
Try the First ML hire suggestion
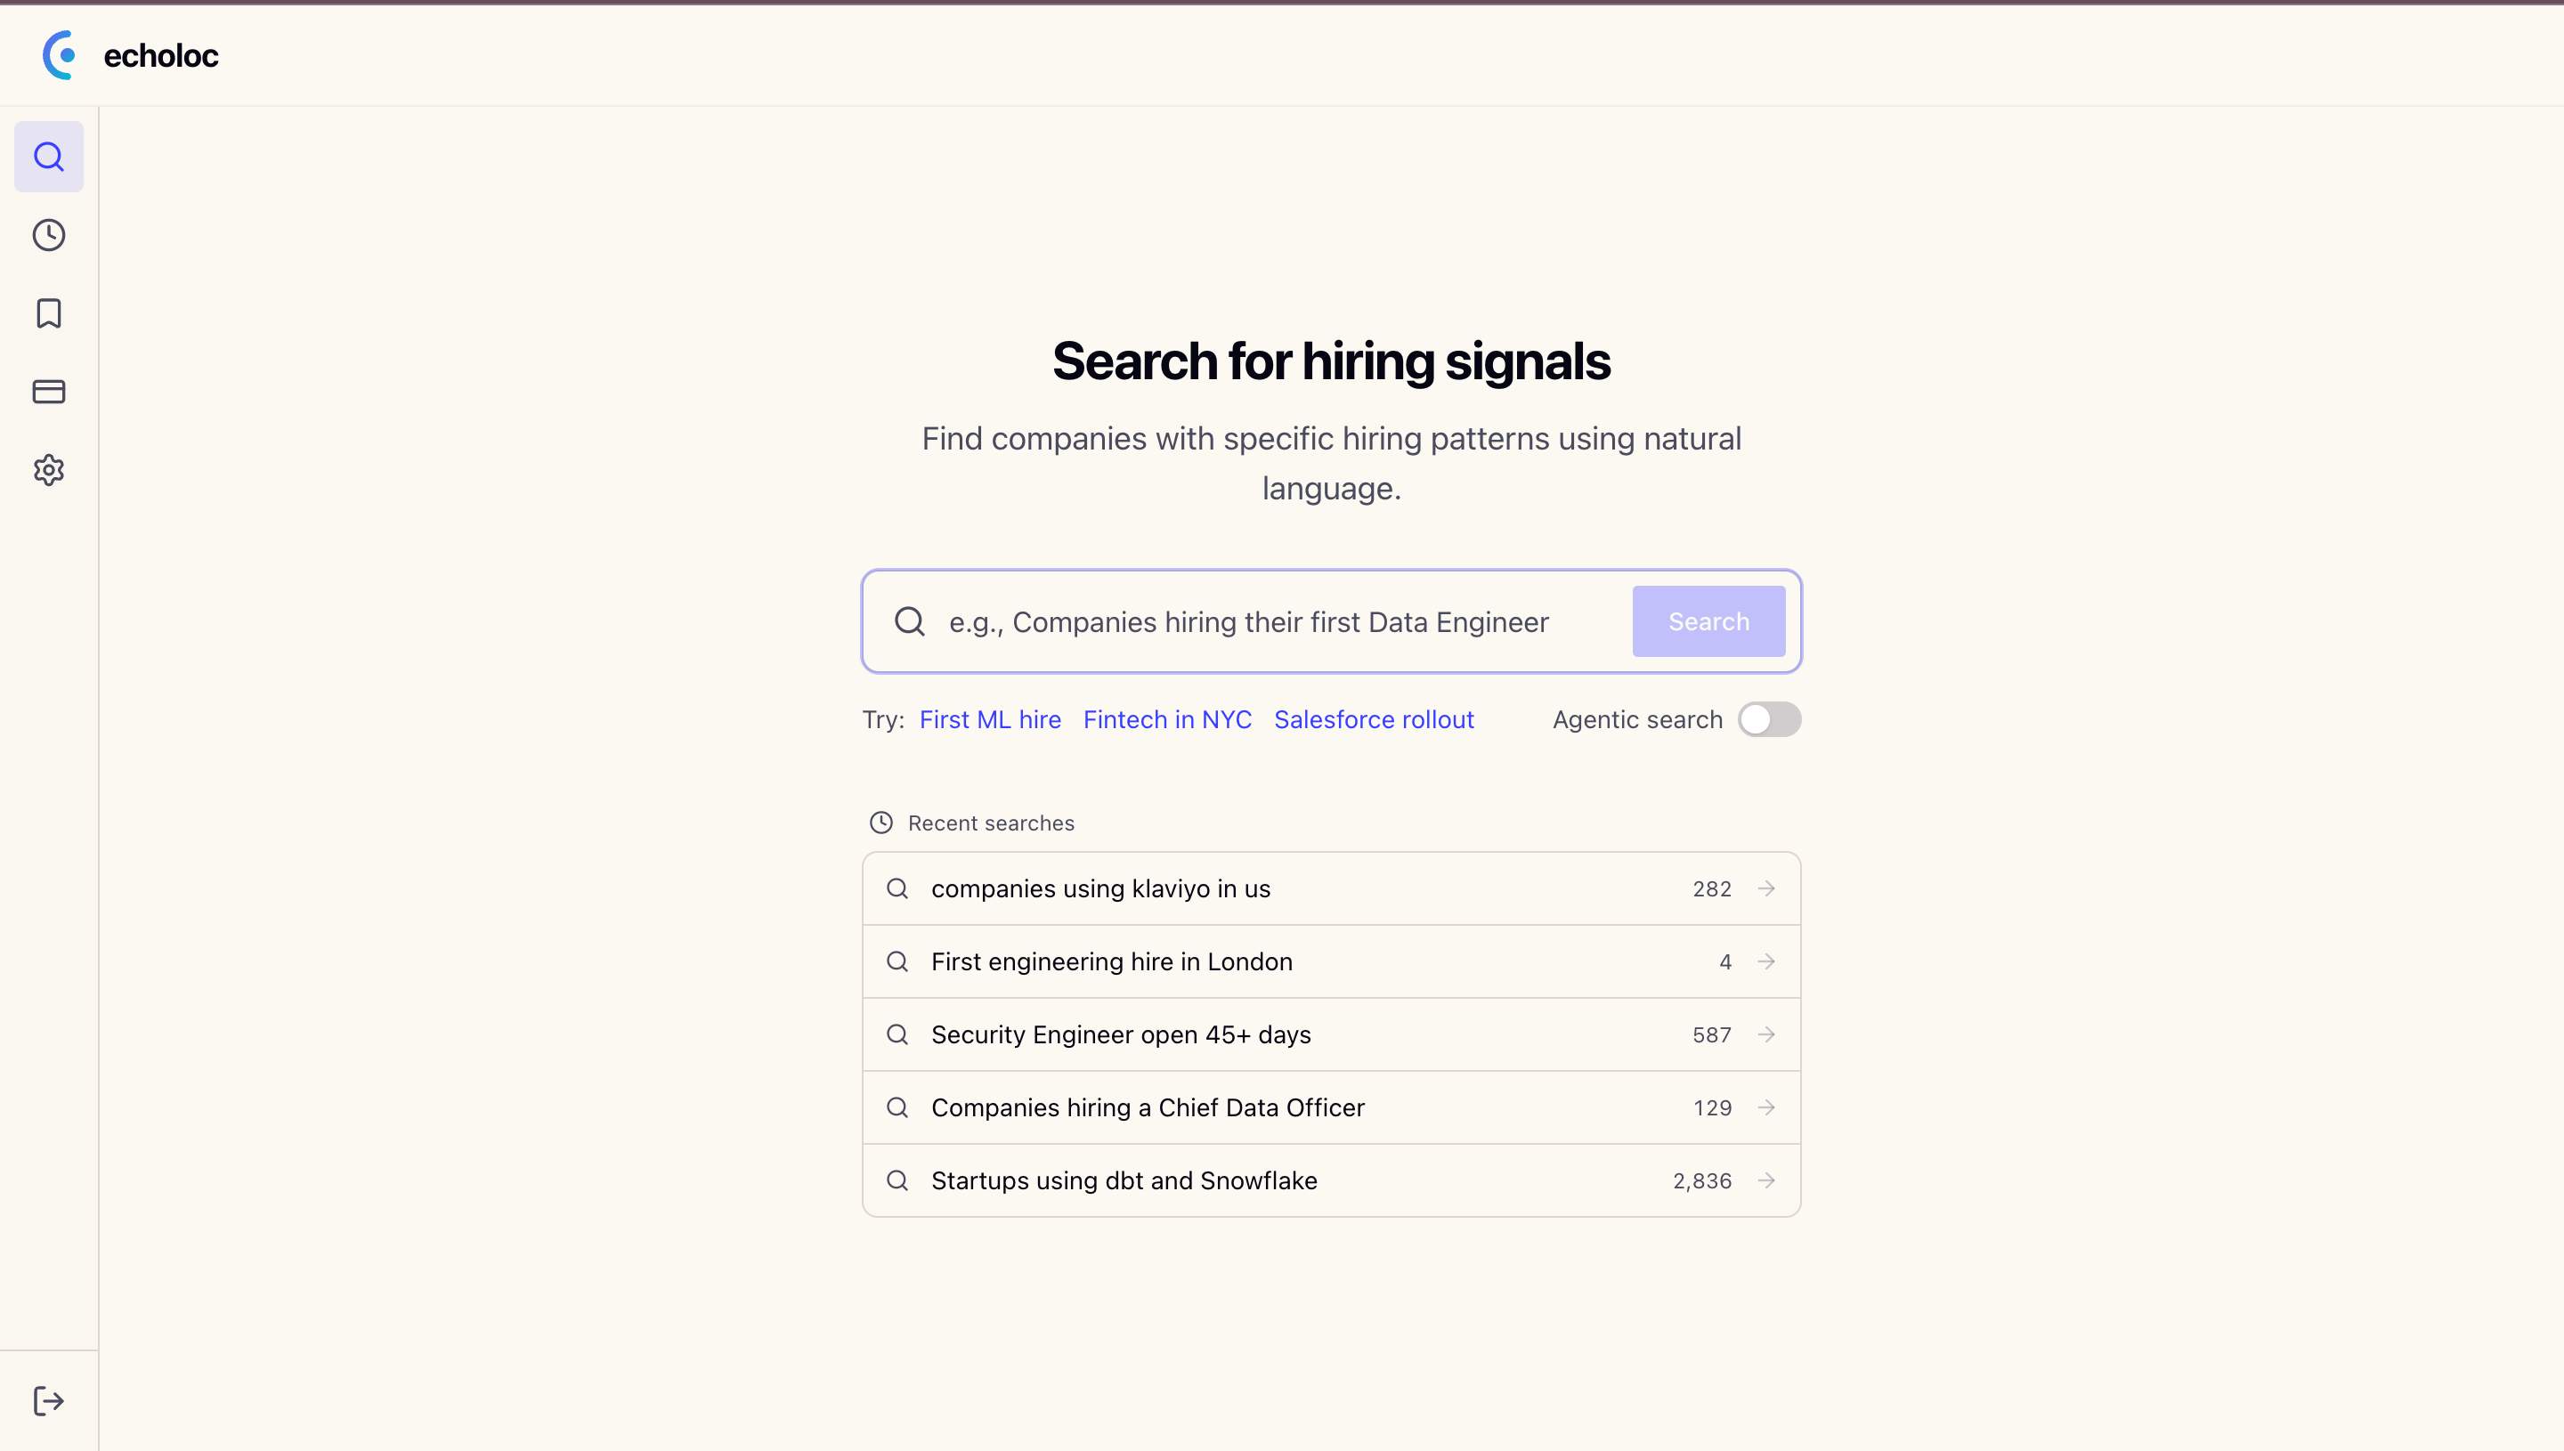tap(989, 718)
